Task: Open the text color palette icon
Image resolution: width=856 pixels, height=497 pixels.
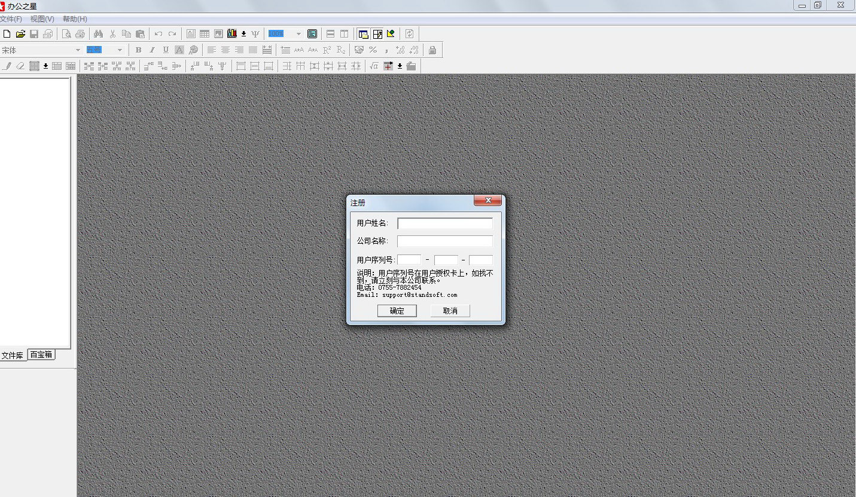Action: 193,50
